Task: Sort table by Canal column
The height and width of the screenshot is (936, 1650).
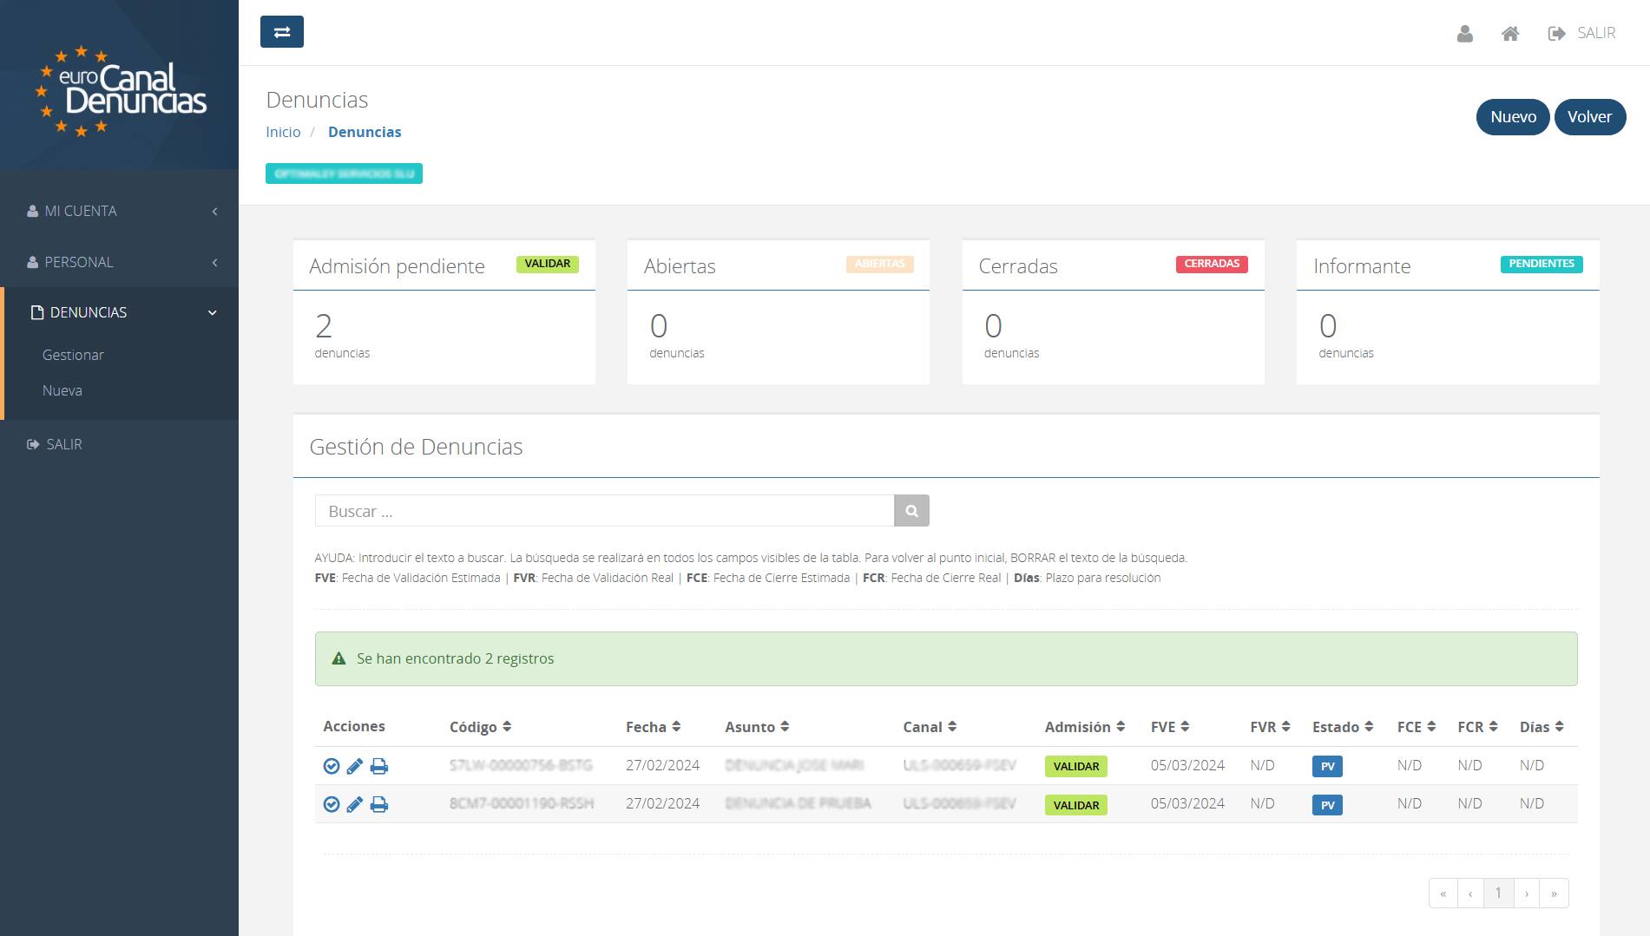Action: click(930, 727)
